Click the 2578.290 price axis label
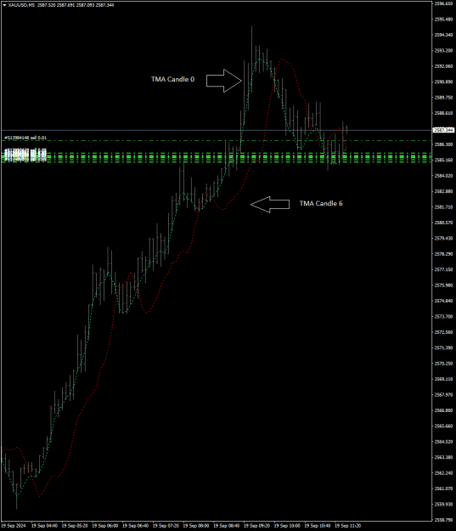456x531 pixels. [444, 254]
